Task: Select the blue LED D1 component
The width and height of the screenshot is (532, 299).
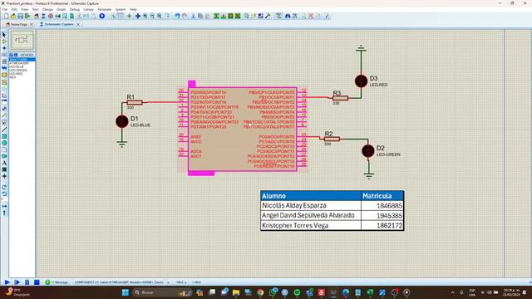Action: [x=122, y=121]
